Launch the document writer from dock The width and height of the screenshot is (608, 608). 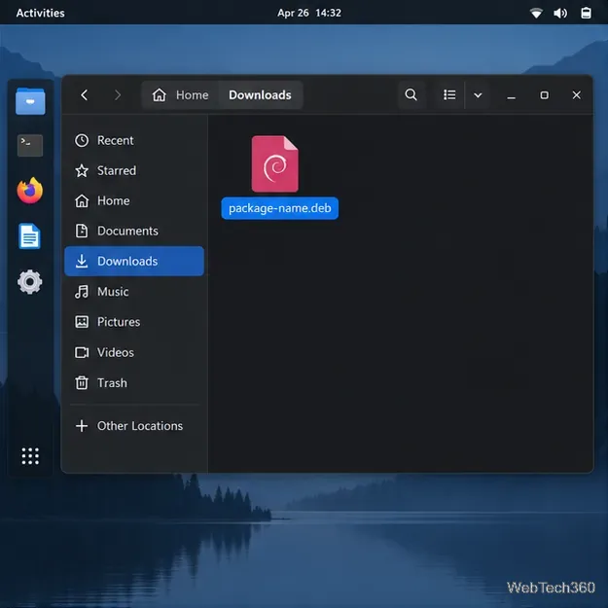tap(29, 236)
